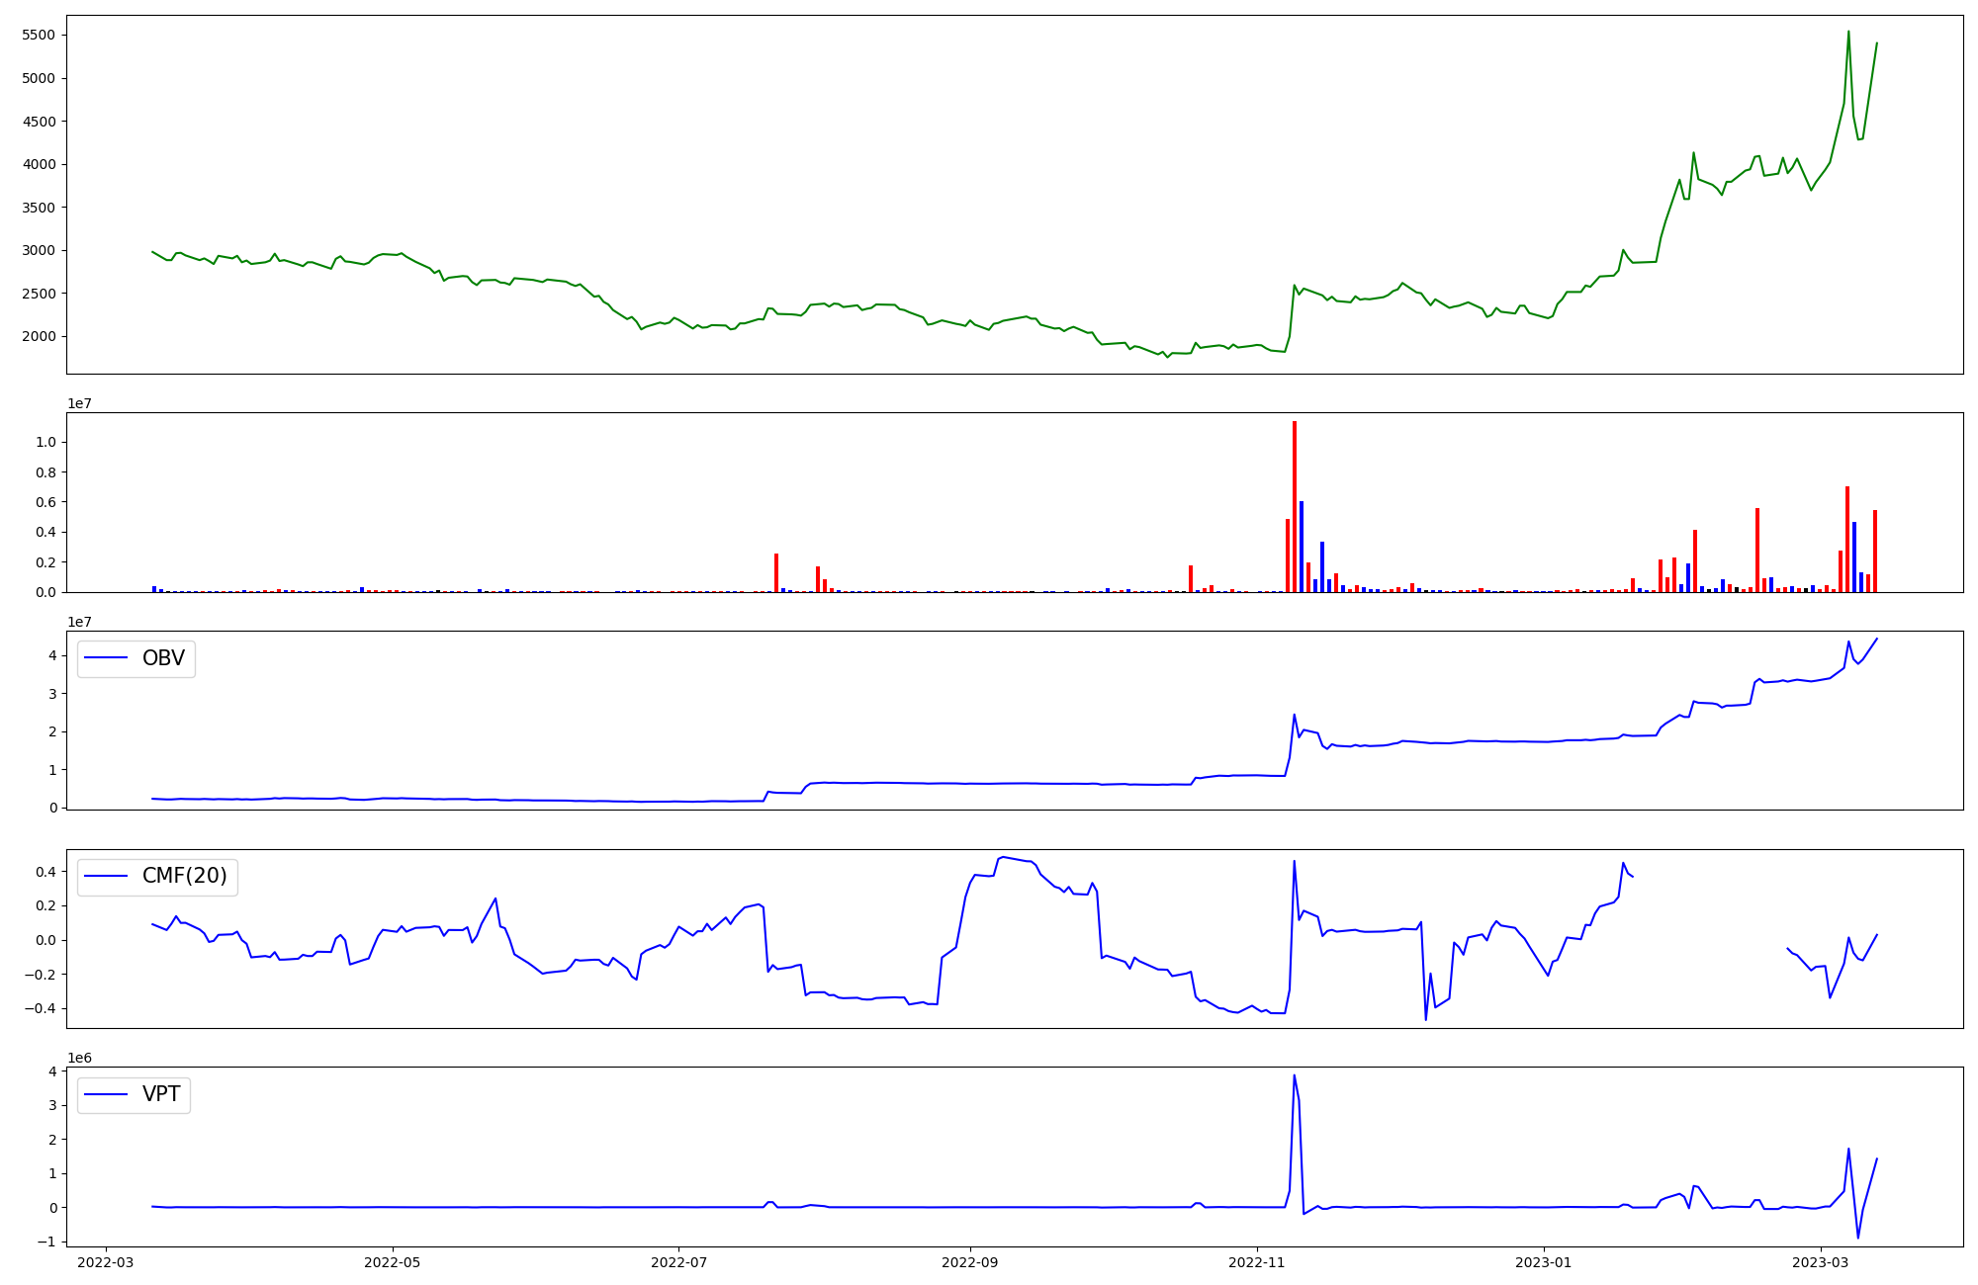This screenshot has width=1978, height=1285.
Task: Click the blue line sample in OBV legend
Action: (107, 658)
